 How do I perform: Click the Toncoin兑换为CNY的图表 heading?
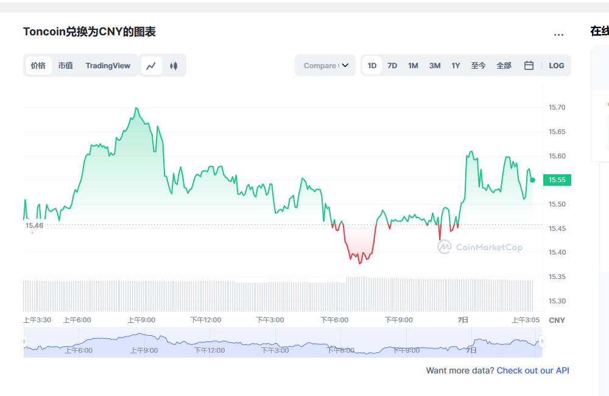pyautogui.click(x=90, y=32)
